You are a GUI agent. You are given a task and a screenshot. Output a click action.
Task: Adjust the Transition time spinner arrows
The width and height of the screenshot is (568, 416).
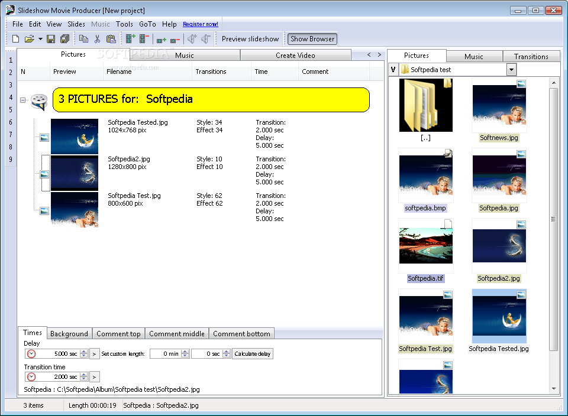(83, 376)
